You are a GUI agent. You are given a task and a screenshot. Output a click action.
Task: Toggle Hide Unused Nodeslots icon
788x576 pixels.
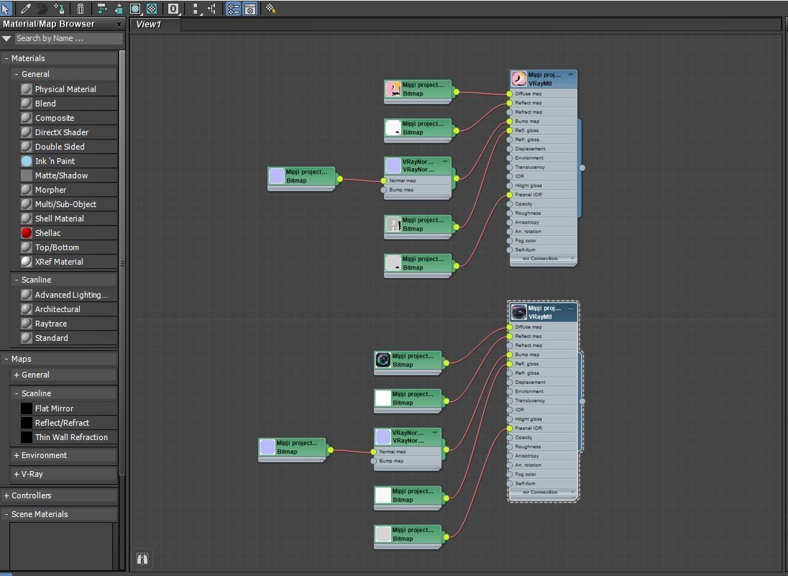119,8
